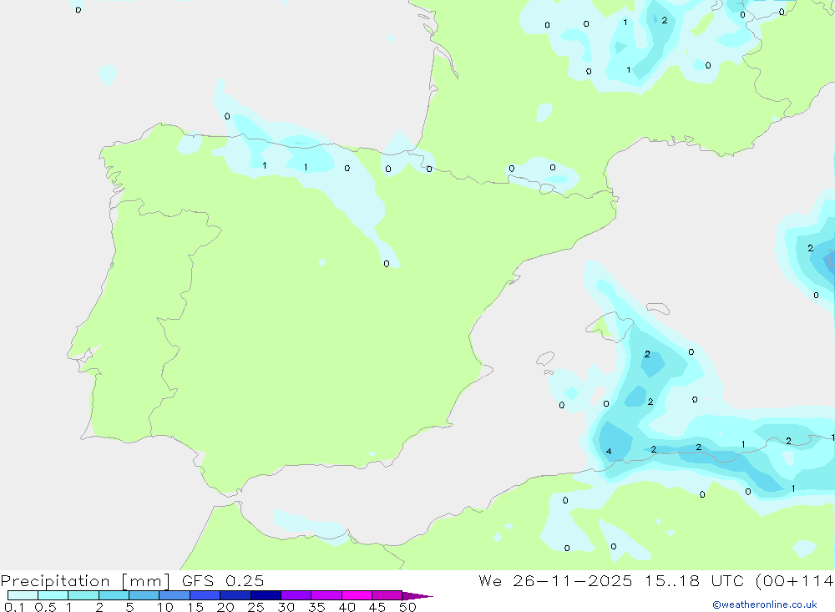Click the '15' legend tick label
This screenshot has height=612, width=835.
195,607
